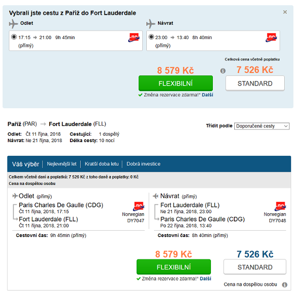Screen dimensions: 296x293
Task: Switch to Nejlevnější let tab
Action: click(x=62, y=164)
